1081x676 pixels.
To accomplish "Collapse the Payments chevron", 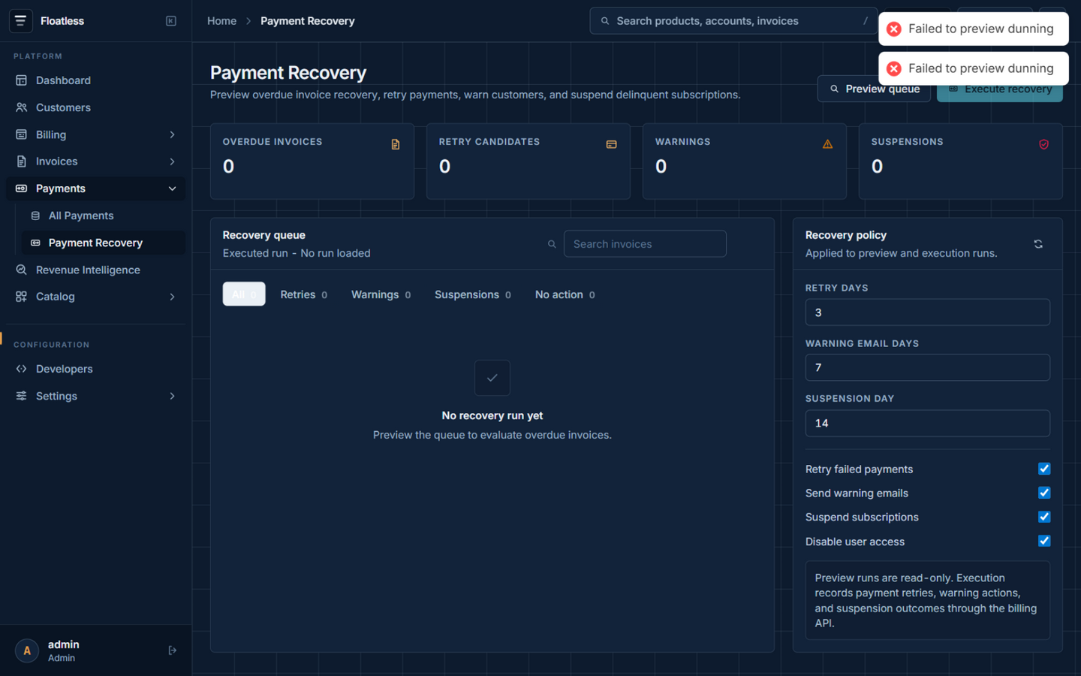I will pos(172,189).
